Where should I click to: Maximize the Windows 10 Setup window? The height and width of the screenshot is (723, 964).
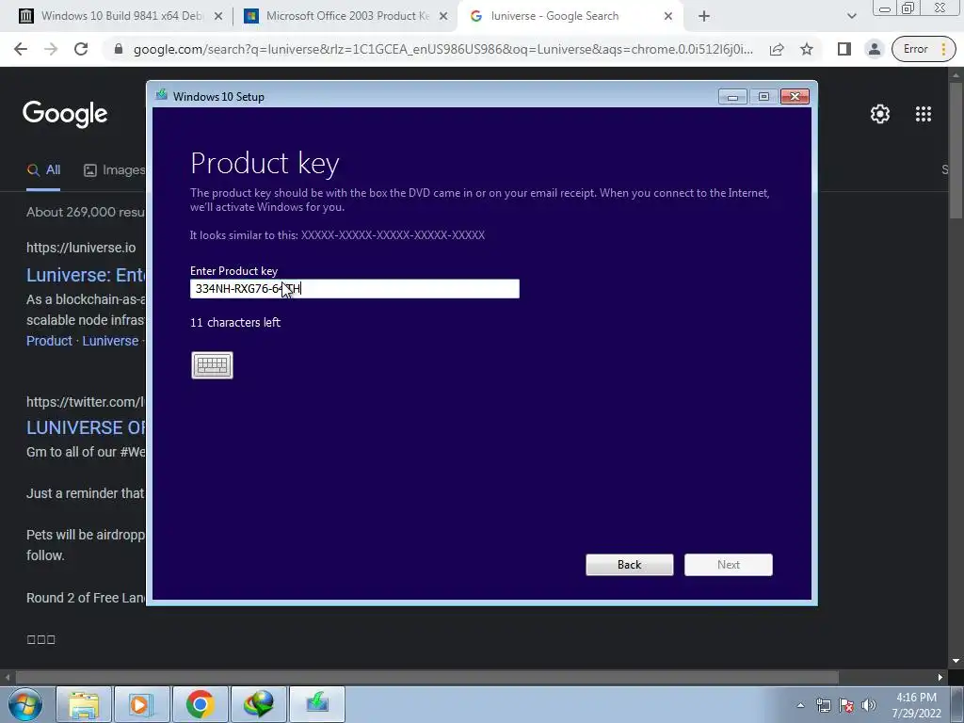[763, 97]
